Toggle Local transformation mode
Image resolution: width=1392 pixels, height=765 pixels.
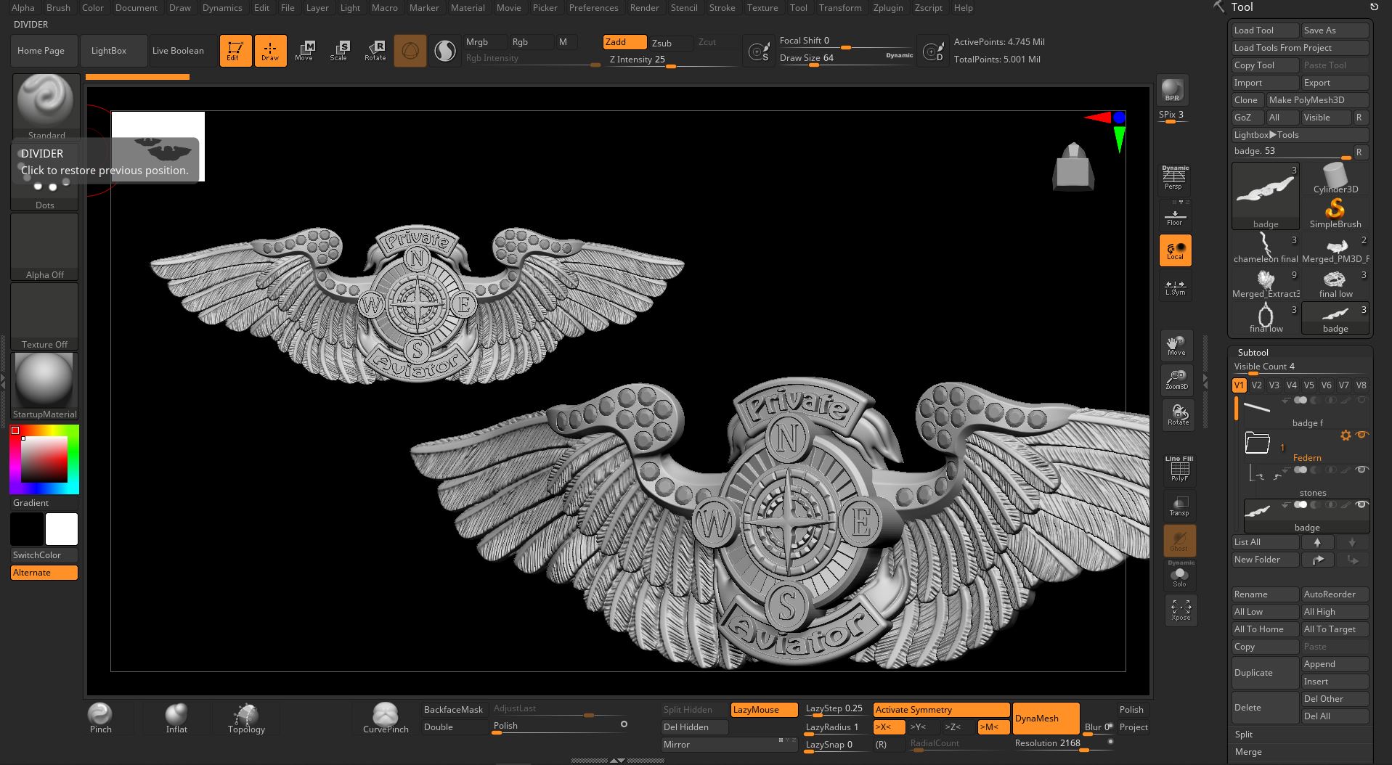point(1175,250)
